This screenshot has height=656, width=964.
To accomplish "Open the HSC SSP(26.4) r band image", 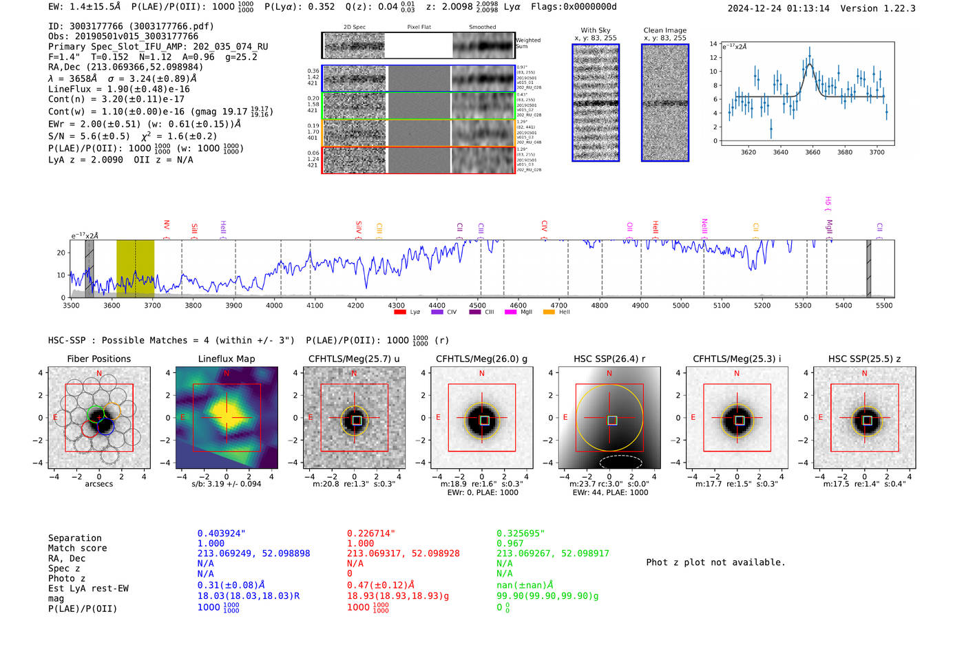I will [x=609, y=418].
